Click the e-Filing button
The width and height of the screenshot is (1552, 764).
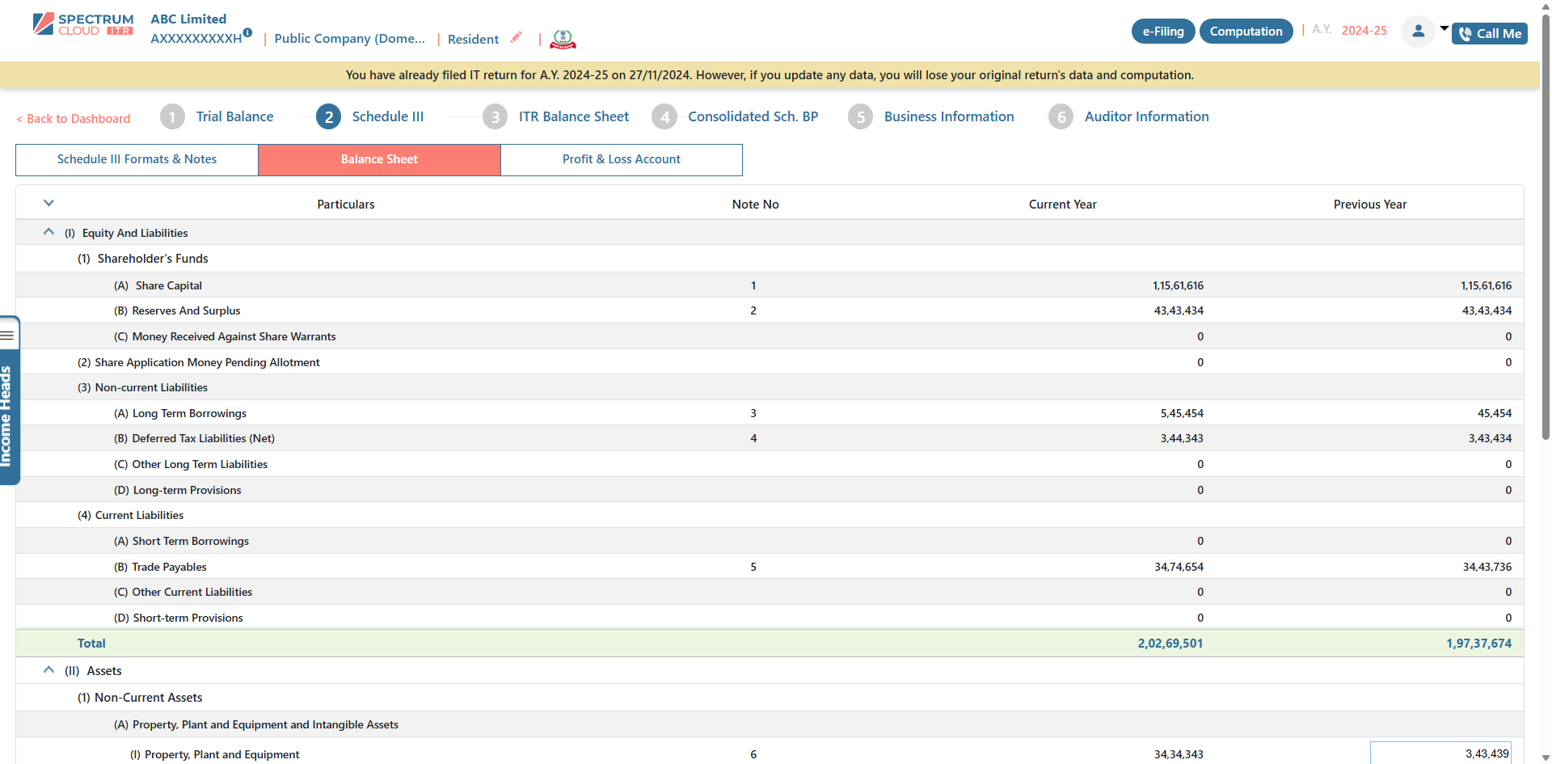click(1162, 32)
